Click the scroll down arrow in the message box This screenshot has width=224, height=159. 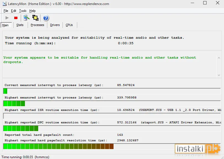219,75
